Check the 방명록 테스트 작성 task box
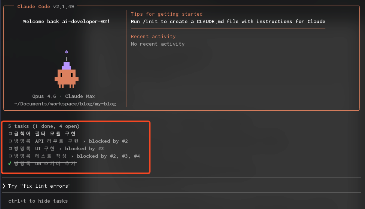This screenshot has width=365, height=209. pos(10,156)
